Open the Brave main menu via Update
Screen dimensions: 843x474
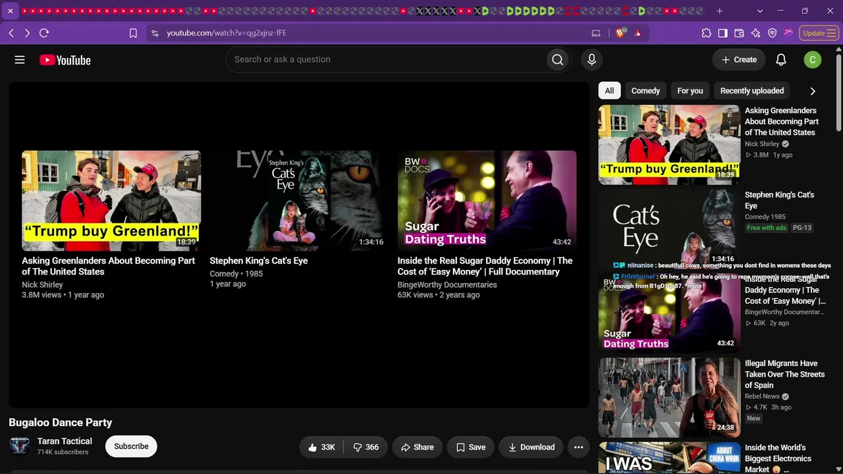(819, 33)
